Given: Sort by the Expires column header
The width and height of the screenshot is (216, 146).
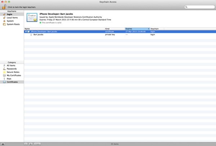Looking at the screenshot, I should coord(138,29).
